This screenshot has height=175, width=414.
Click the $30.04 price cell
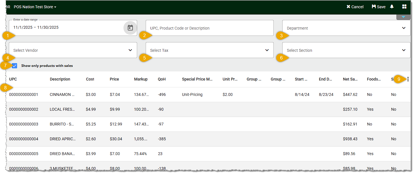pos(116,139)
